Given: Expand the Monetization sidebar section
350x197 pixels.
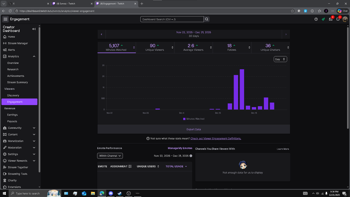Looking at the screenshot, I should pos(34,141).
